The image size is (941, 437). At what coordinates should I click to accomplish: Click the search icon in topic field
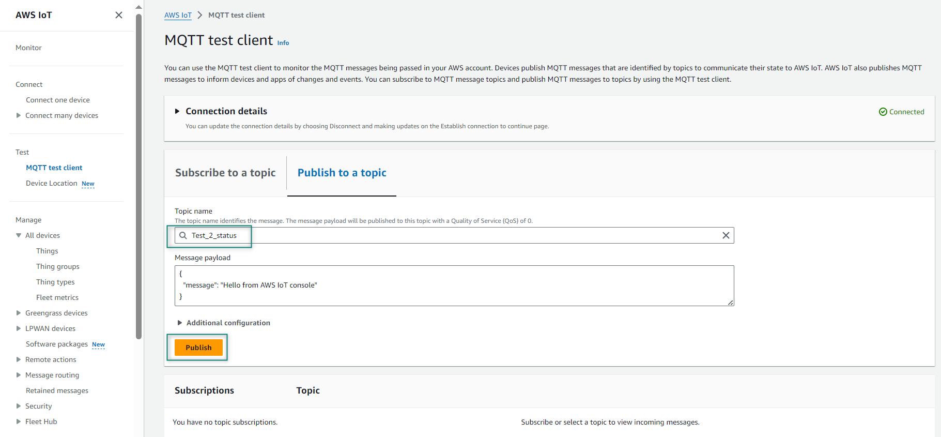point(183,235)
